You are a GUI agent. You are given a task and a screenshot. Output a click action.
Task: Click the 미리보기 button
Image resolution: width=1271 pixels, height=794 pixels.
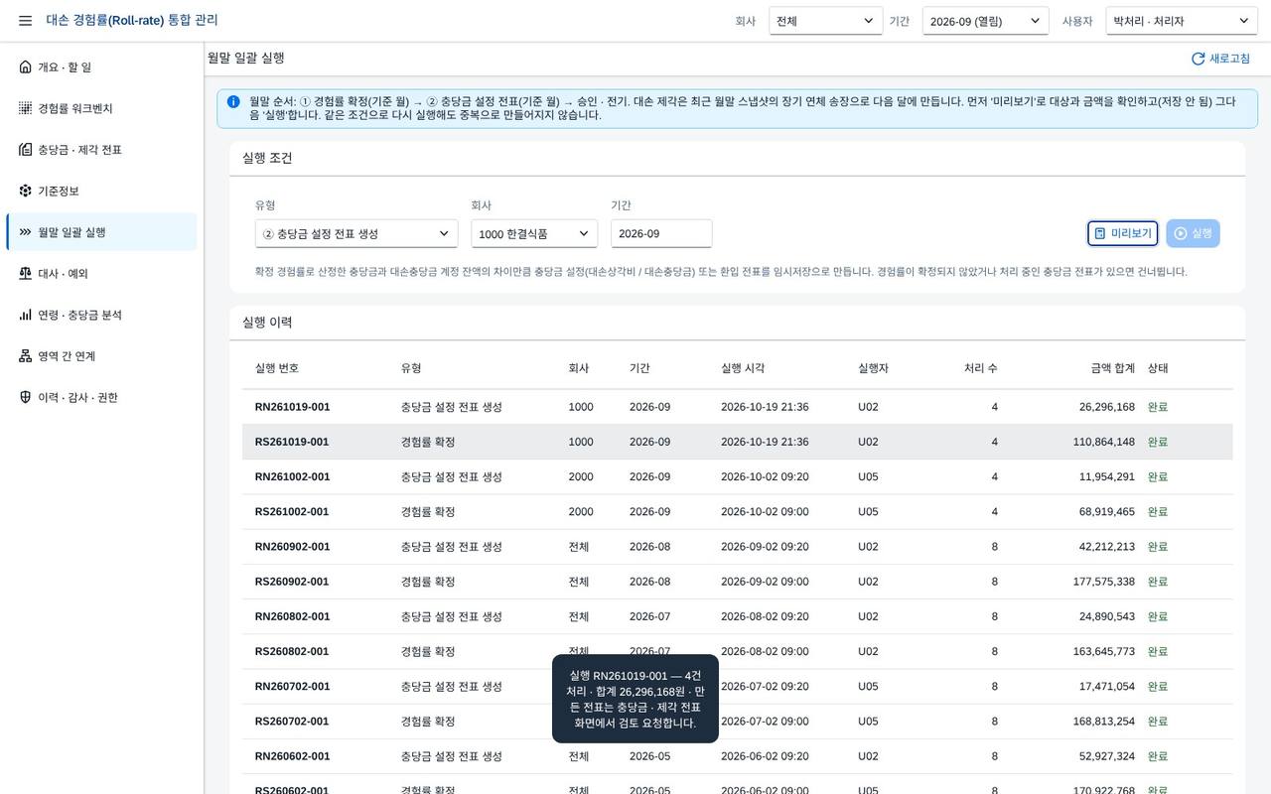(1123, 233)
